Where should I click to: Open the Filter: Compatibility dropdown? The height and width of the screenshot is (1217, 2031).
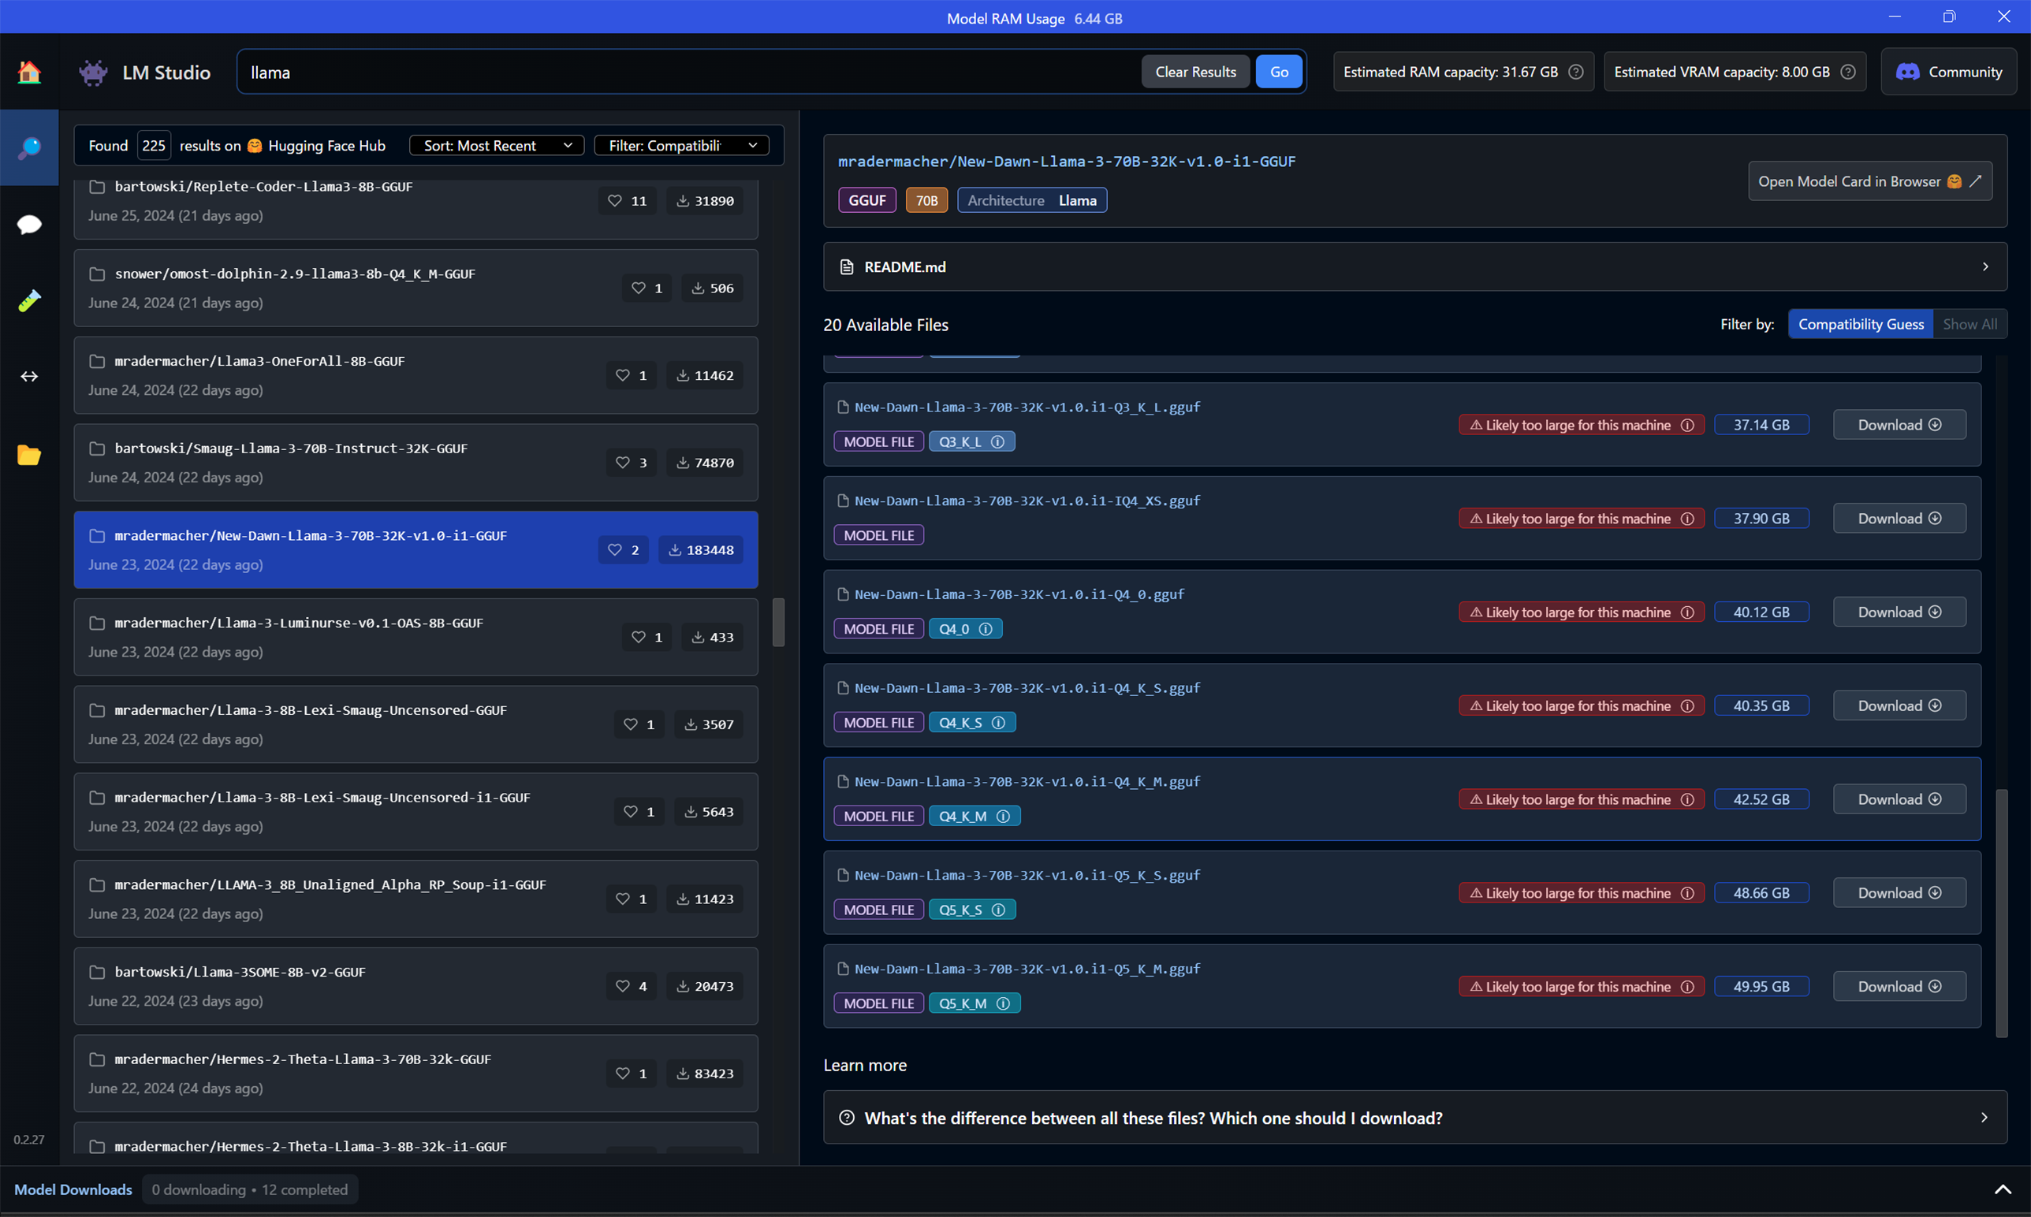681,145
